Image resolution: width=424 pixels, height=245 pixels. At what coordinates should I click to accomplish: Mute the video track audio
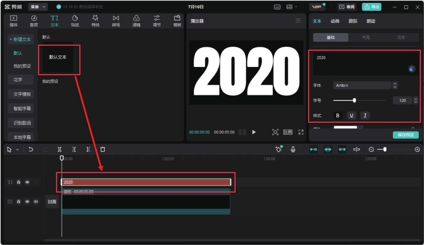[x=36, y=201]
